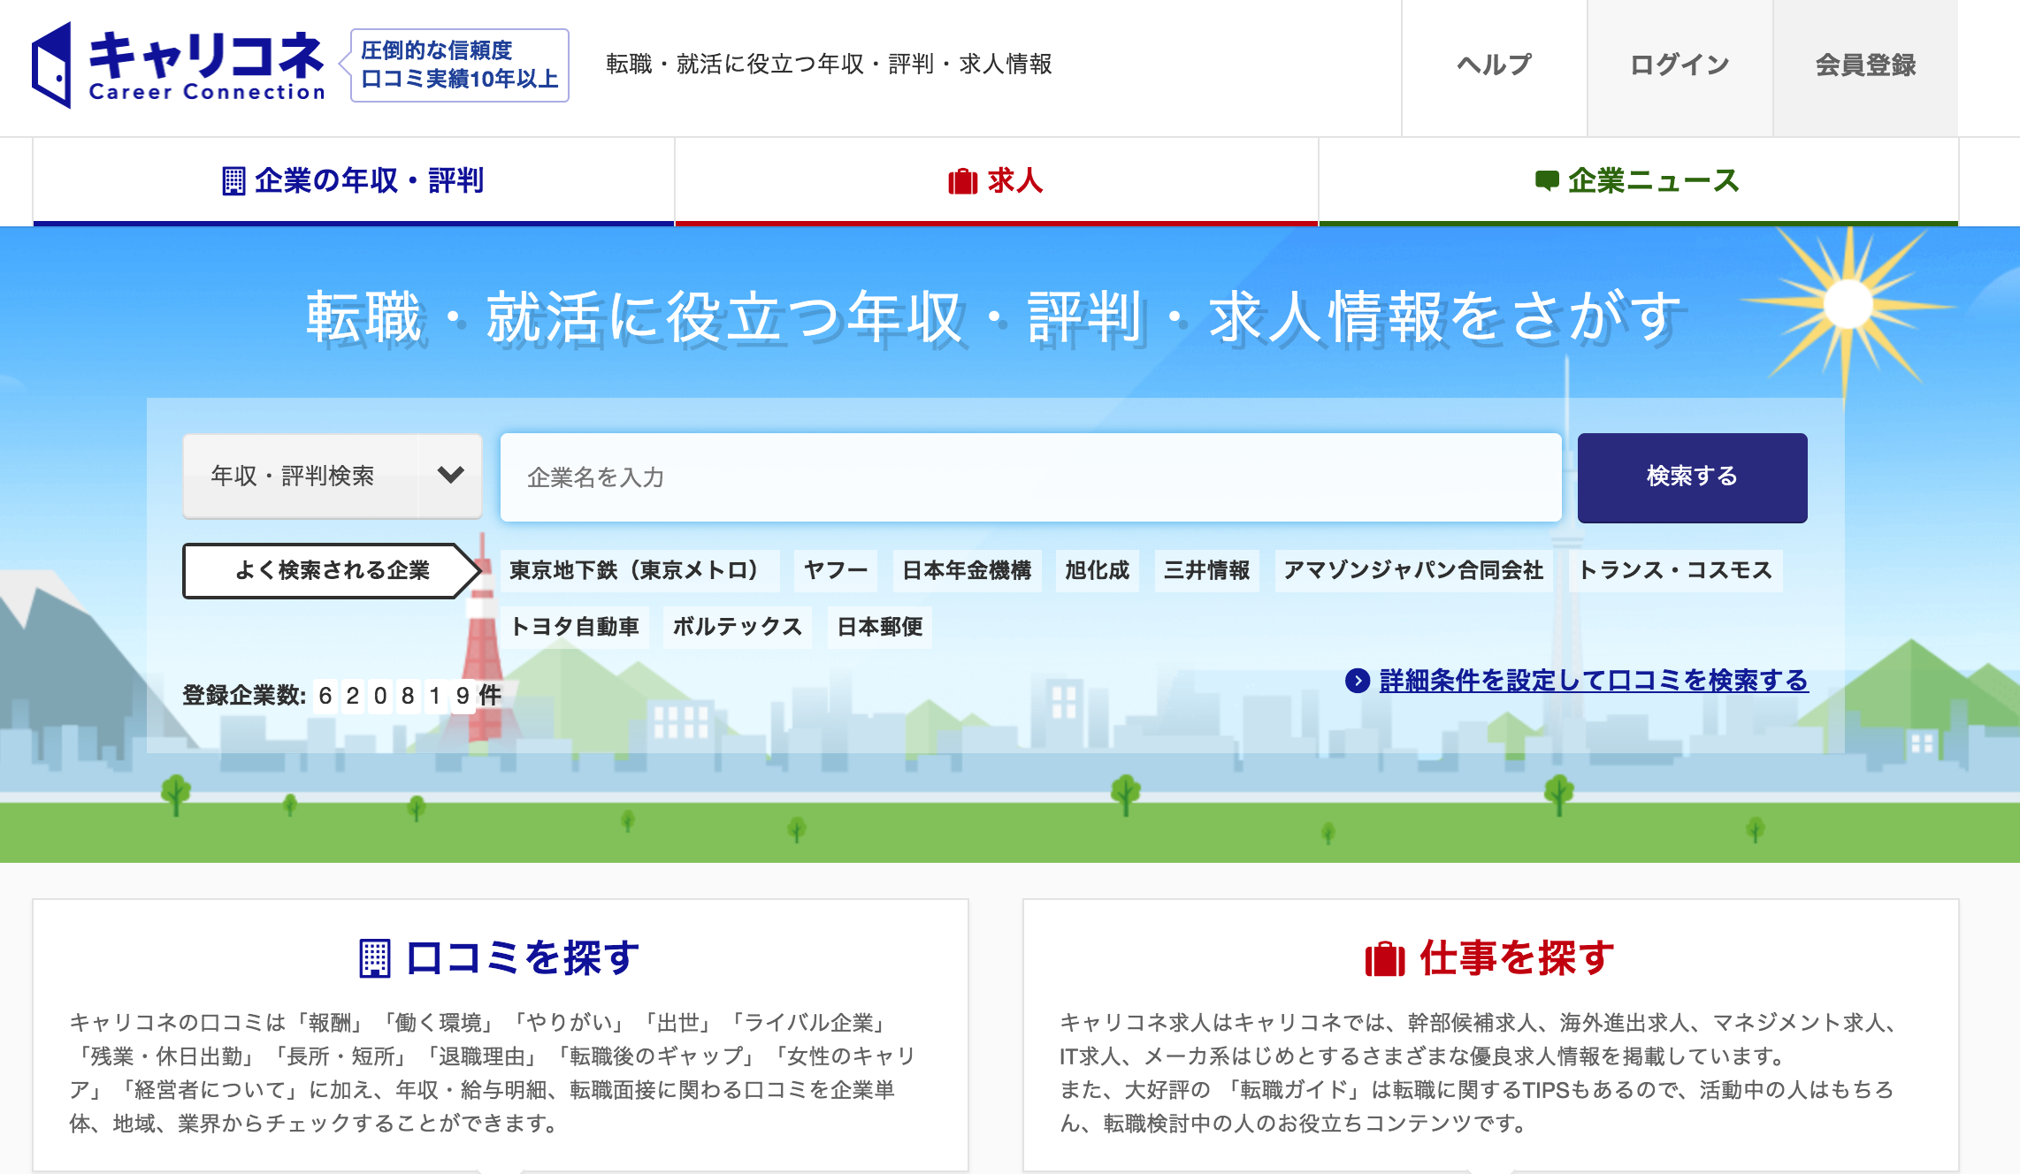Select the ボルテックス company tag
Viewport: 2020px width, 1174px height.
[738, 627]
